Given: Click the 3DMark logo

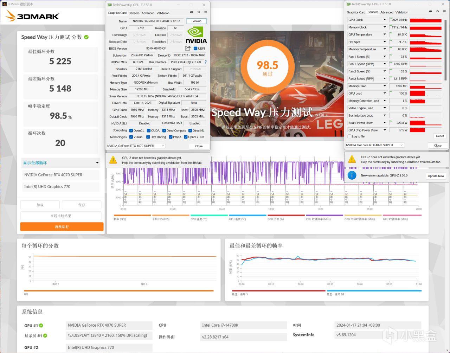Looking at the screenshot, I should pos(32,16).
